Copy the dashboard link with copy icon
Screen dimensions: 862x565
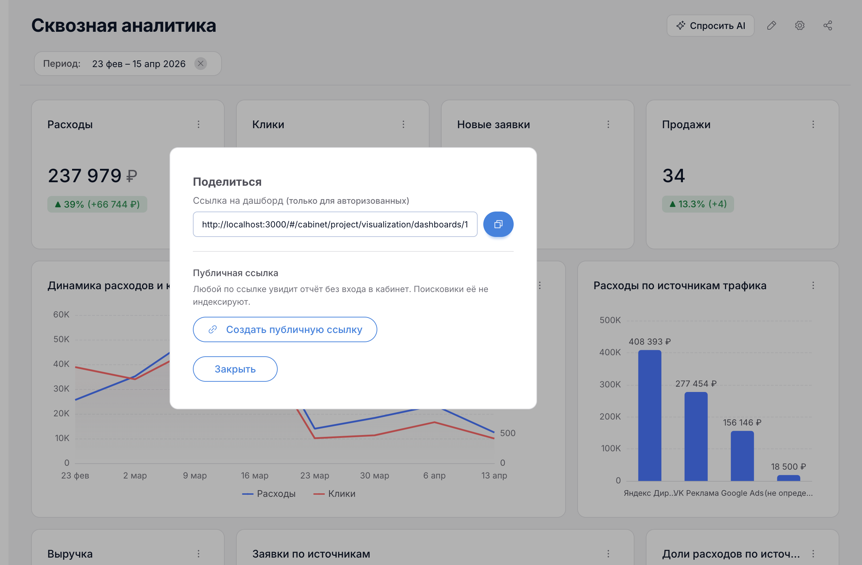[x=498, y=224]
